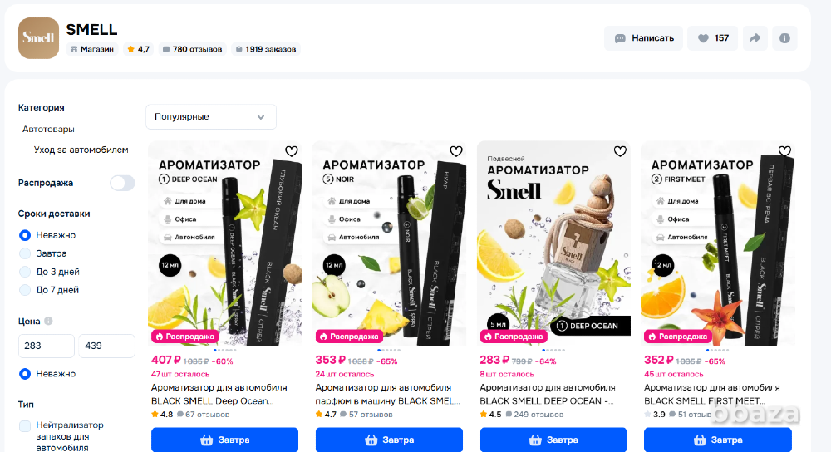The image size is (831, 452).
Task: Toggle the Распродажа switch
Action: tap(122, 183)
